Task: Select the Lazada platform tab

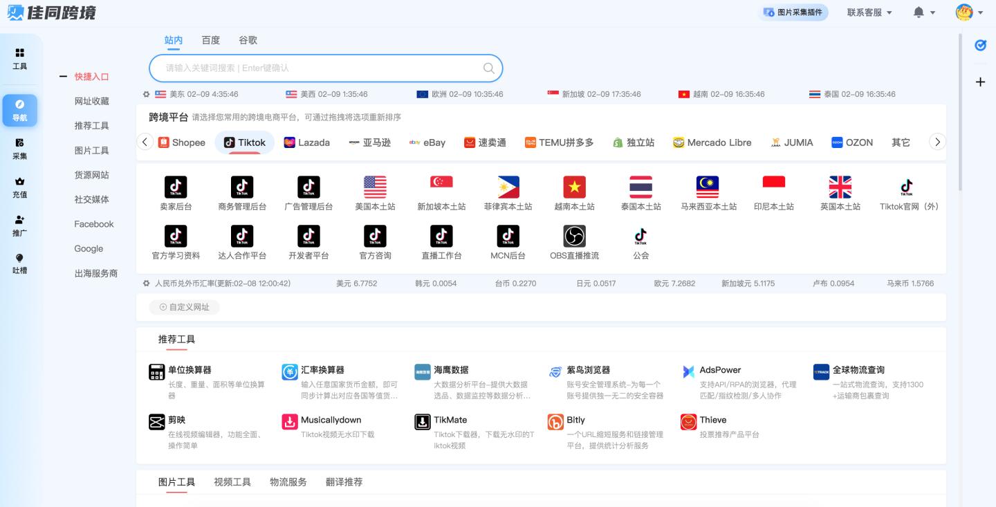Action: [x=306, y=142]
